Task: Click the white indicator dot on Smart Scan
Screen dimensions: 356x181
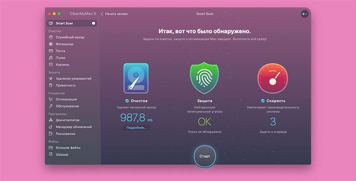Action: [x=93, y=23]
